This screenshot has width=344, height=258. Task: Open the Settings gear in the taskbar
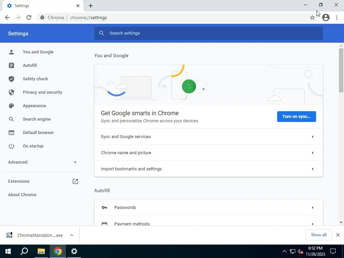[74, 251]
